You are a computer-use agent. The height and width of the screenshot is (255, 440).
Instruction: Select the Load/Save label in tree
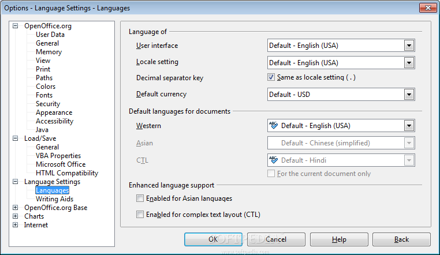40,138
